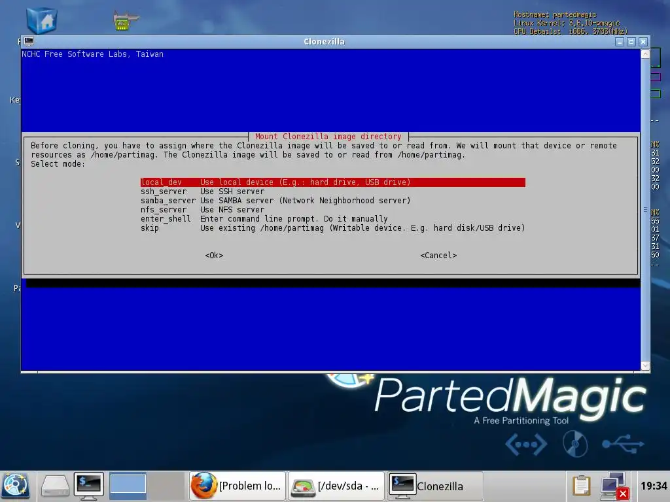
Task: Launch the disk drive icon in the panel
Action: tap(55, 486)
